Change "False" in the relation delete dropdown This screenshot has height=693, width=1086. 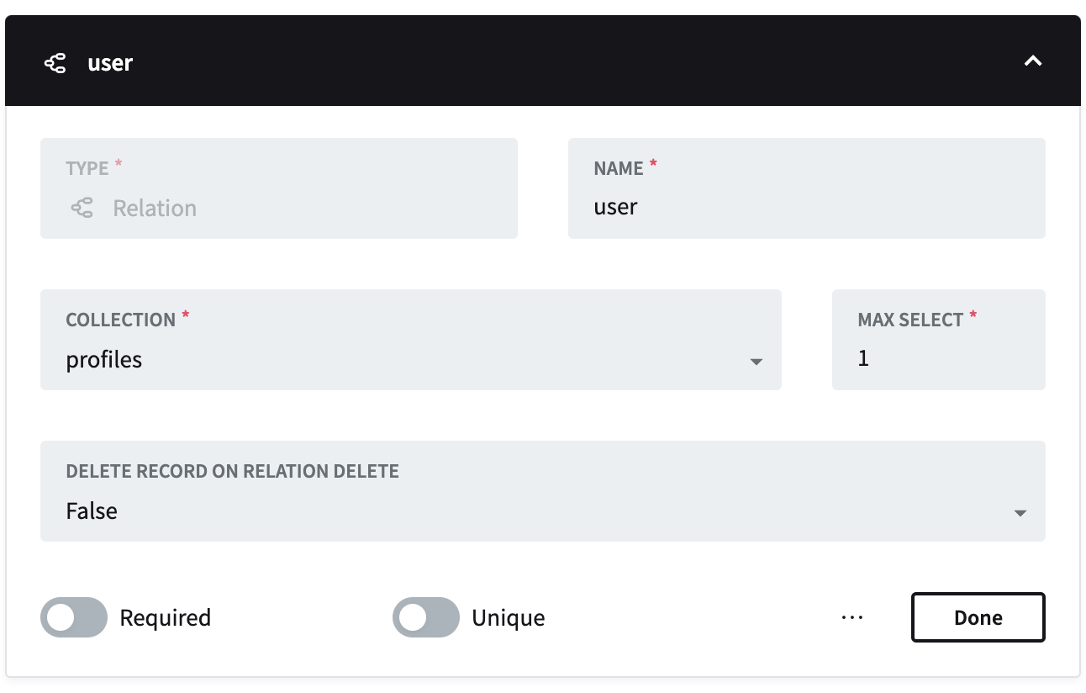(92, 510)
